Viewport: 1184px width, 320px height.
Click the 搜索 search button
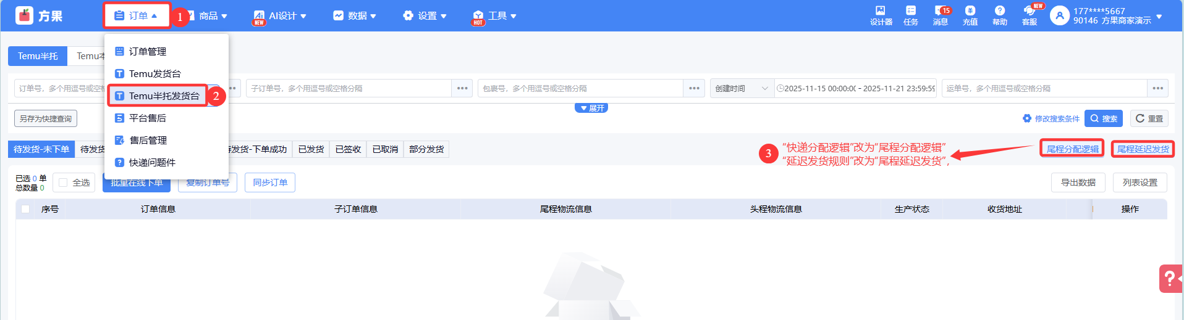1104,118
